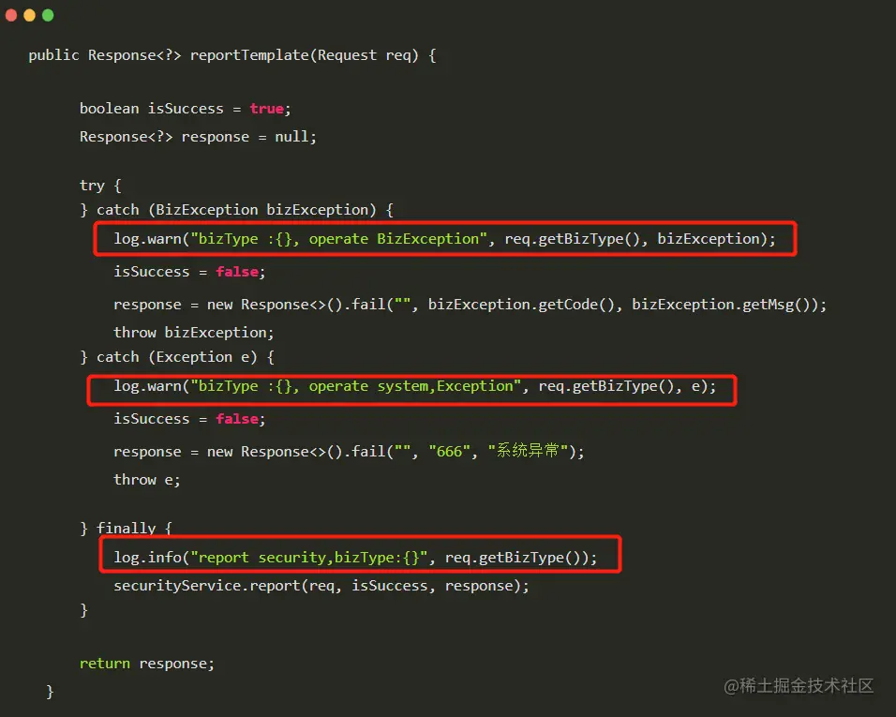Click the line 'public Response<?> reportTemplate(Request req) {'

232,55
